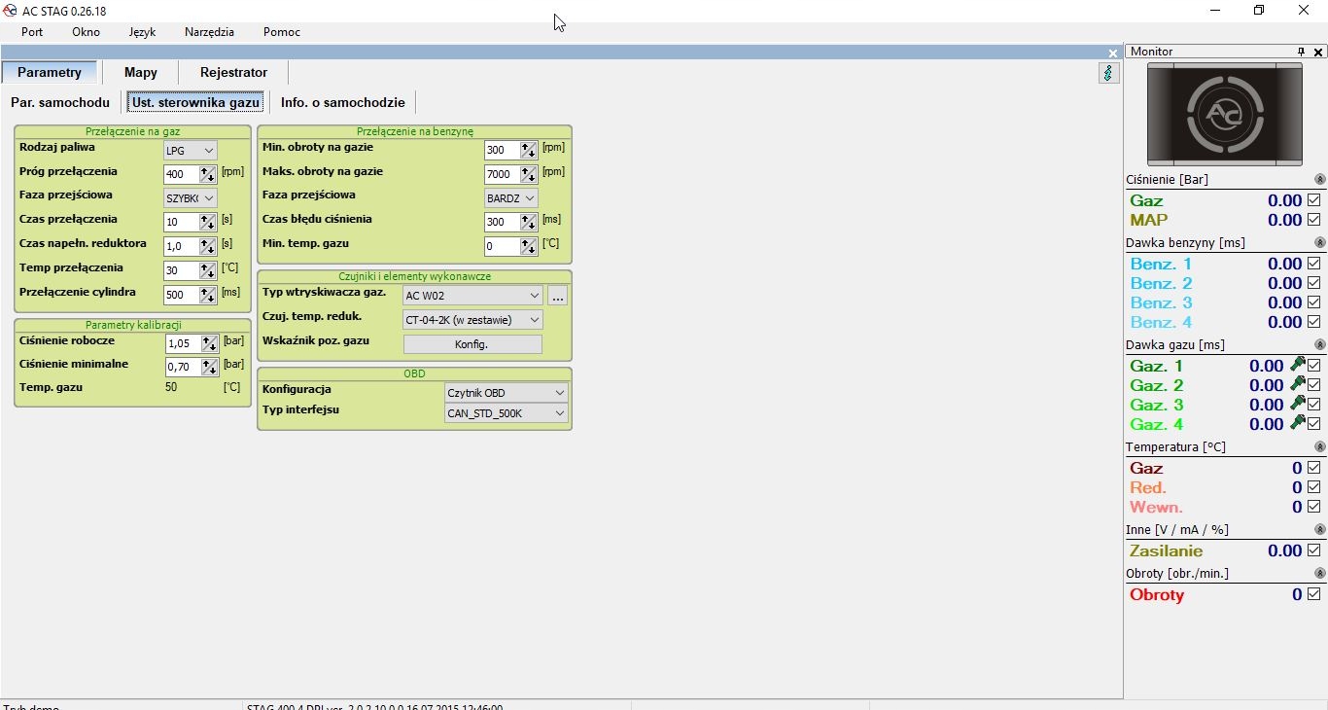Disable the Obroty checkbox
The height and width of the screenshot is (710, 1328).
(1314, 594)
